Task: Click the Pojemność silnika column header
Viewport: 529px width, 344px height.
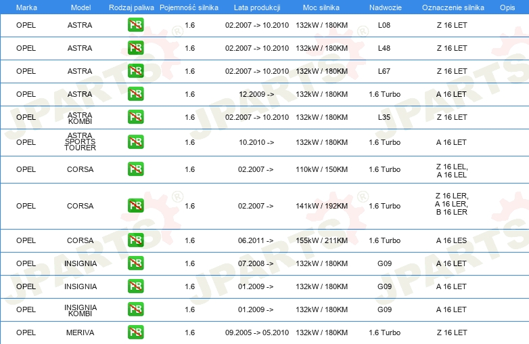Action: coord(189,7)
